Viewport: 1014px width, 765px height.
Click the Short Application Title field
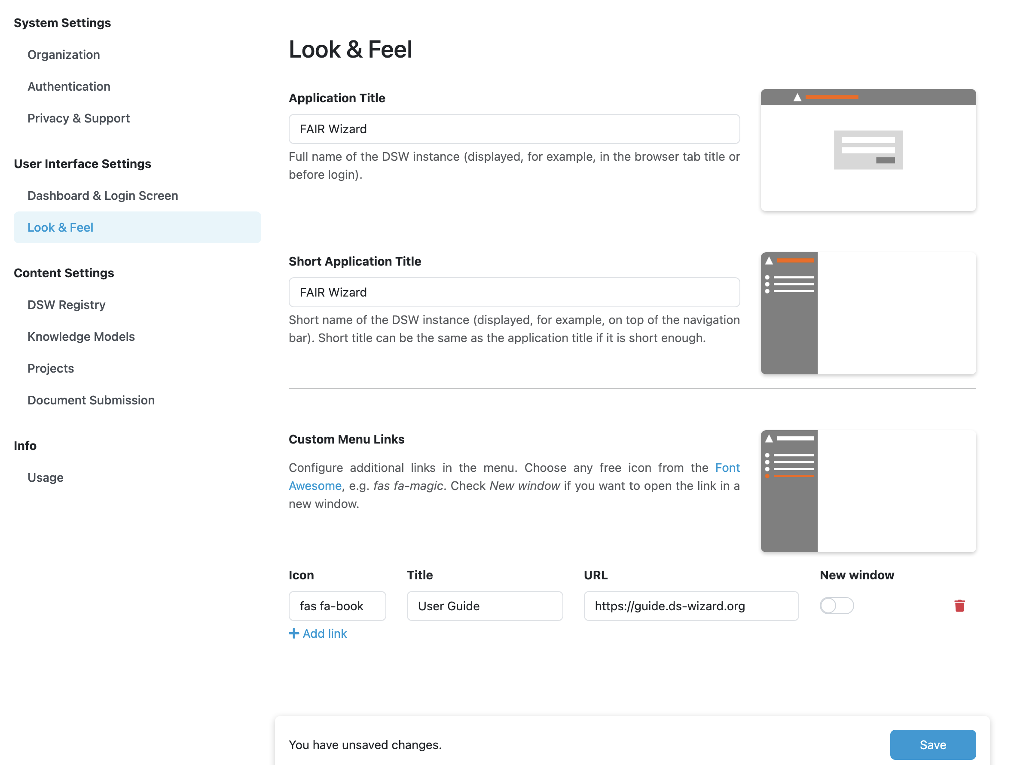point(514,292)
